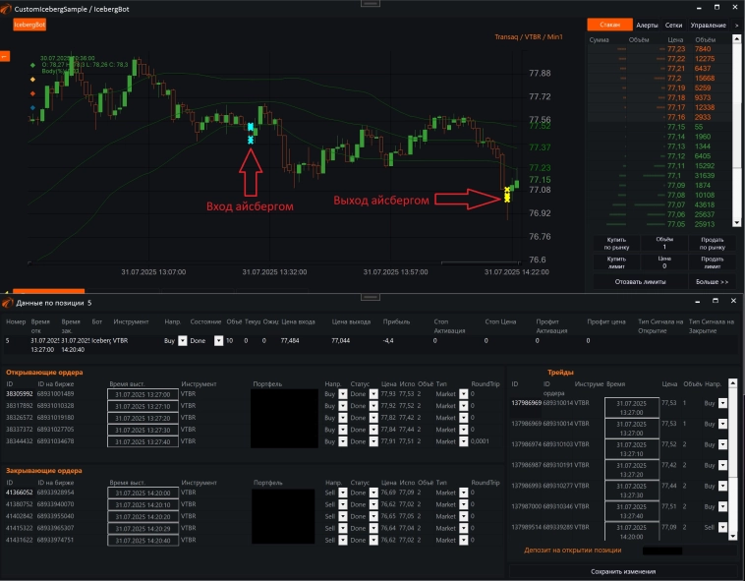Click the logo icon beside 'Данные по позиции'

(x=7, y=303)
